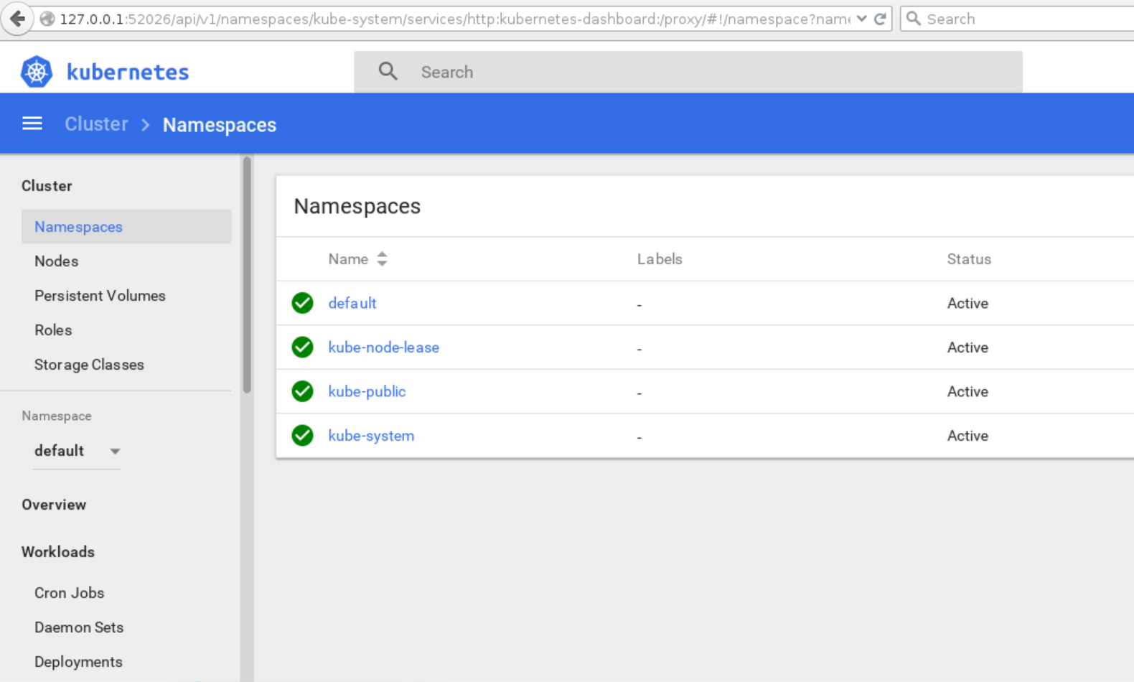This screenshot has height=682, width=1134.
Task: Open Overview in the sidebar
Action: 54,505
